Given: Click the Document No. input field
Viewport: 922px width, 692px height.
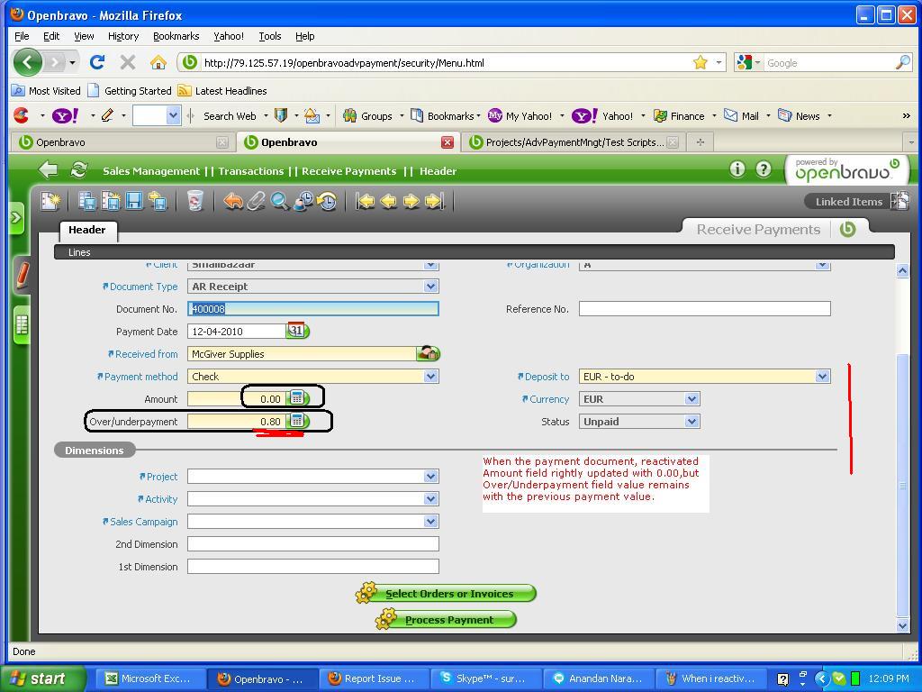Looking at the screenshot, I should click(x=312, y=308).
